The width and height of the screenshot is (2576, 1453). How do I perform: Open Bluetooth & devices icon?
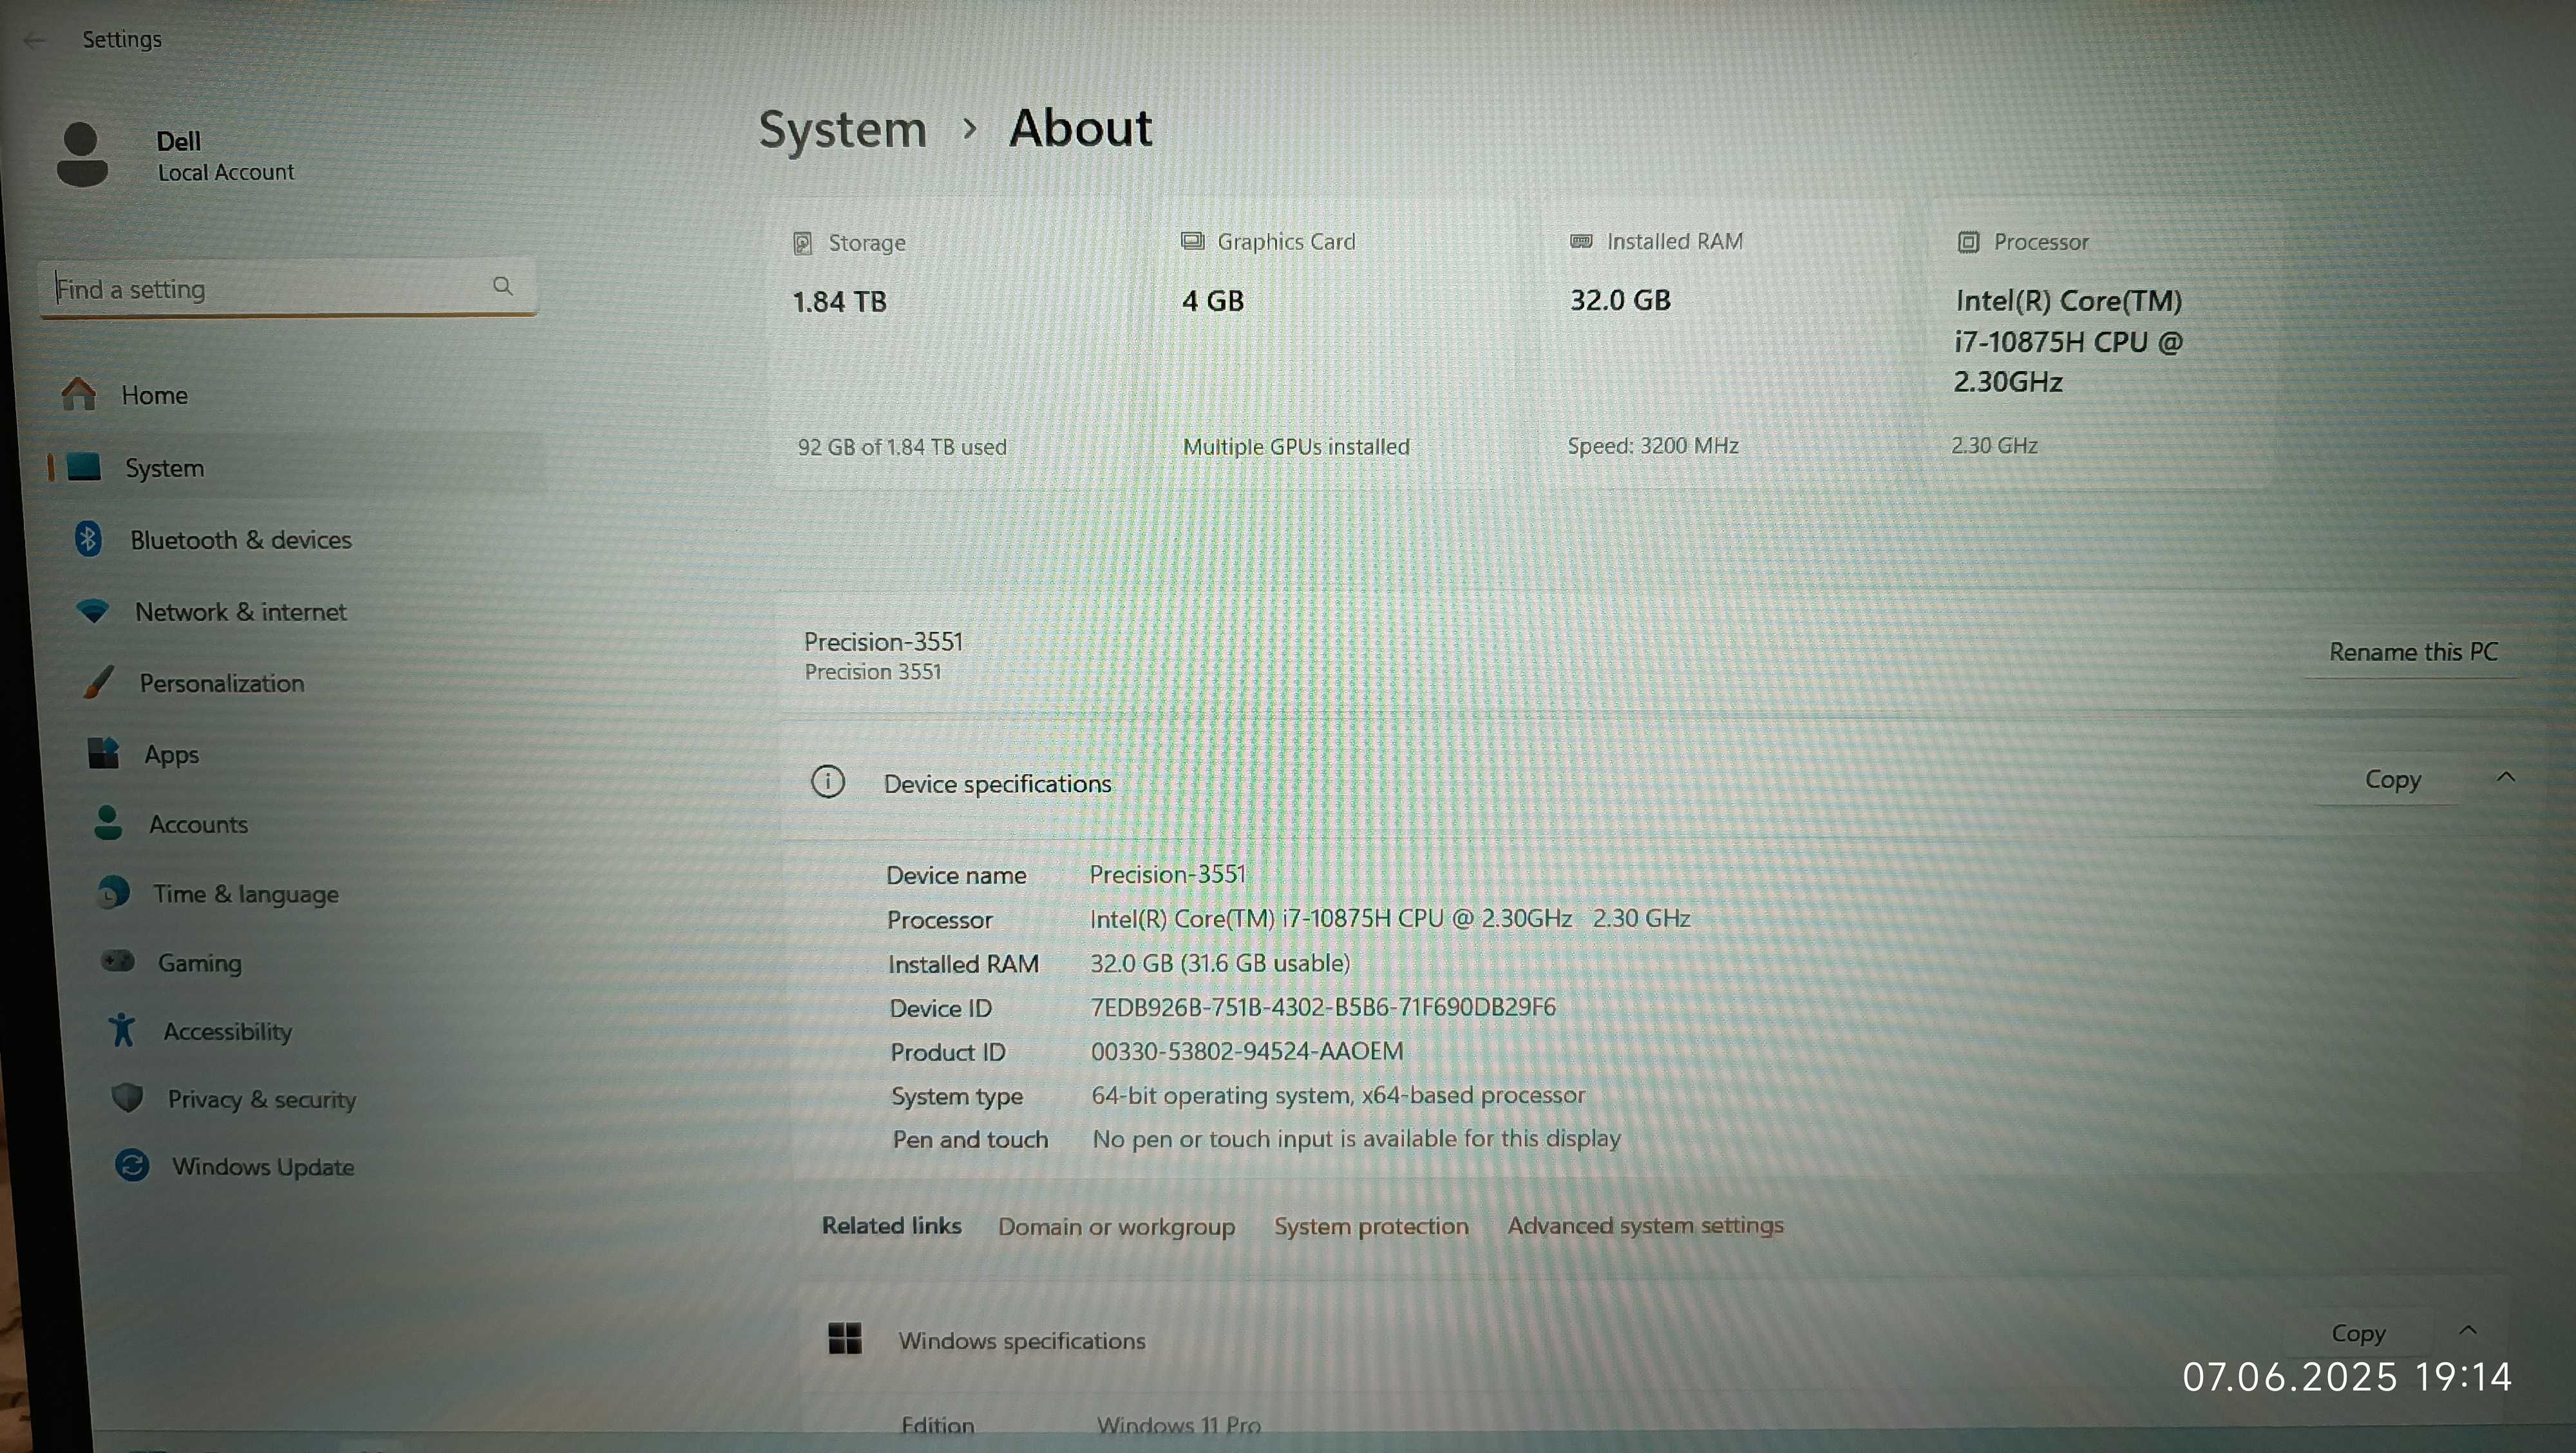(88, 539)
